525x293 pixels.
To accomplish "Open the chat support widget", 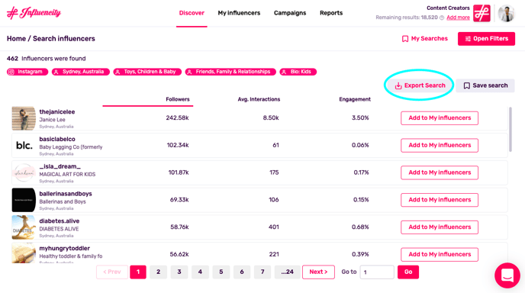I will (x=507, y=275).
